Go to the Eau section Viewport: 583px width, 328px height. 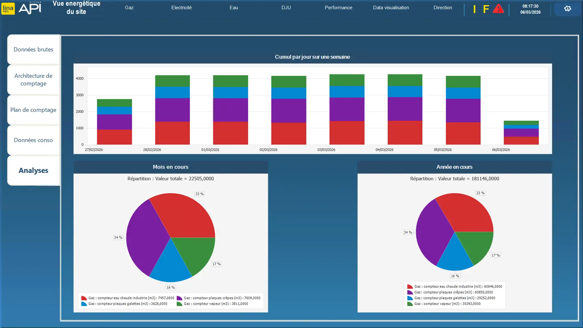pos(234,8)
